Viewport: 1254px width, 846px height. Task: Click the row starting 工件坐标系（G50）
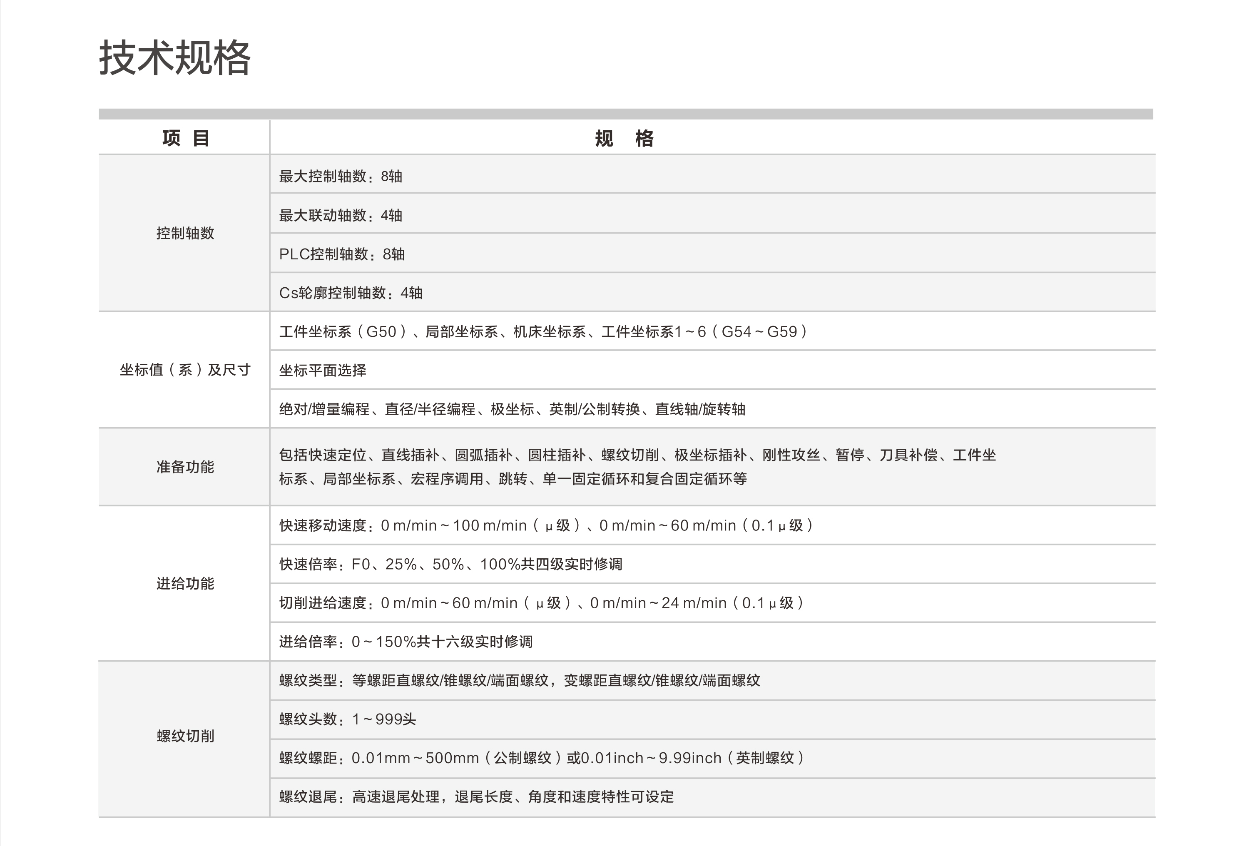tap(712, 331)
